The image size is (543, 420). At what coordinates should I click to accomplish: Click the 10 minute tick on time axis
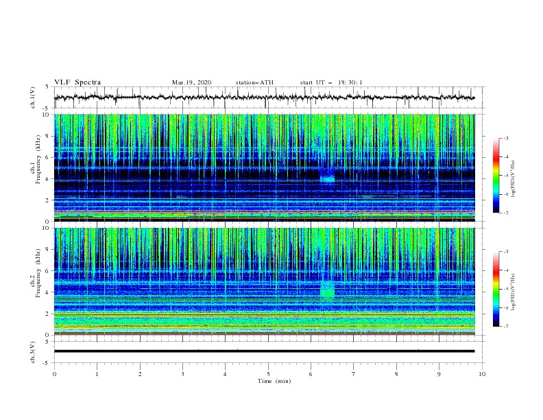pyautogui.click(x=482, y=374)
